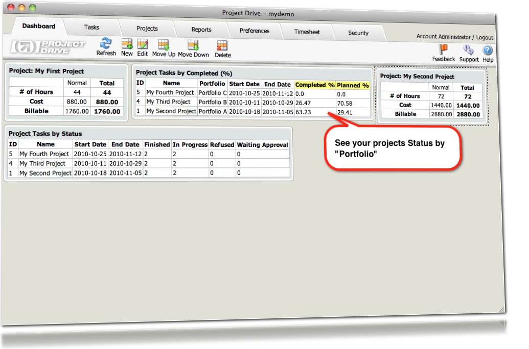The height and width of the screenshot is (349, 529).
Task: Click the 26.47 completed value
Action: [303, 103]
